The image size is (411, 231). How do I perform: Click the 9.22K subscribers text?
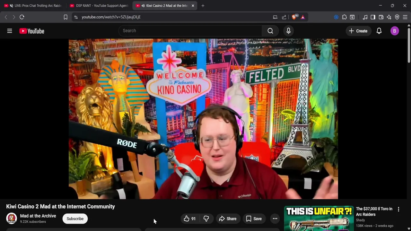[33, 222]
